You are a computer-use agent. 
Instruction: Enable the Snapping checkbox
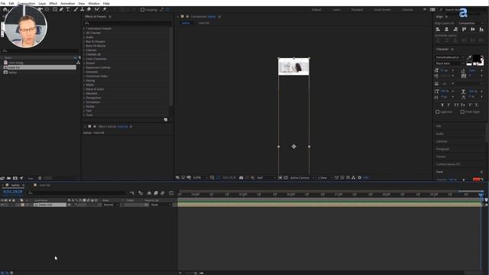(x=143, y=10)
